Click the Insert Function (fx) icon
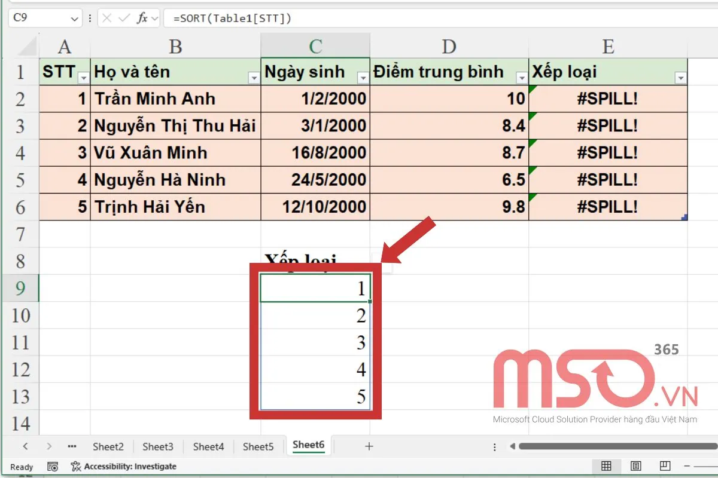718x478 pixels. 142,18
